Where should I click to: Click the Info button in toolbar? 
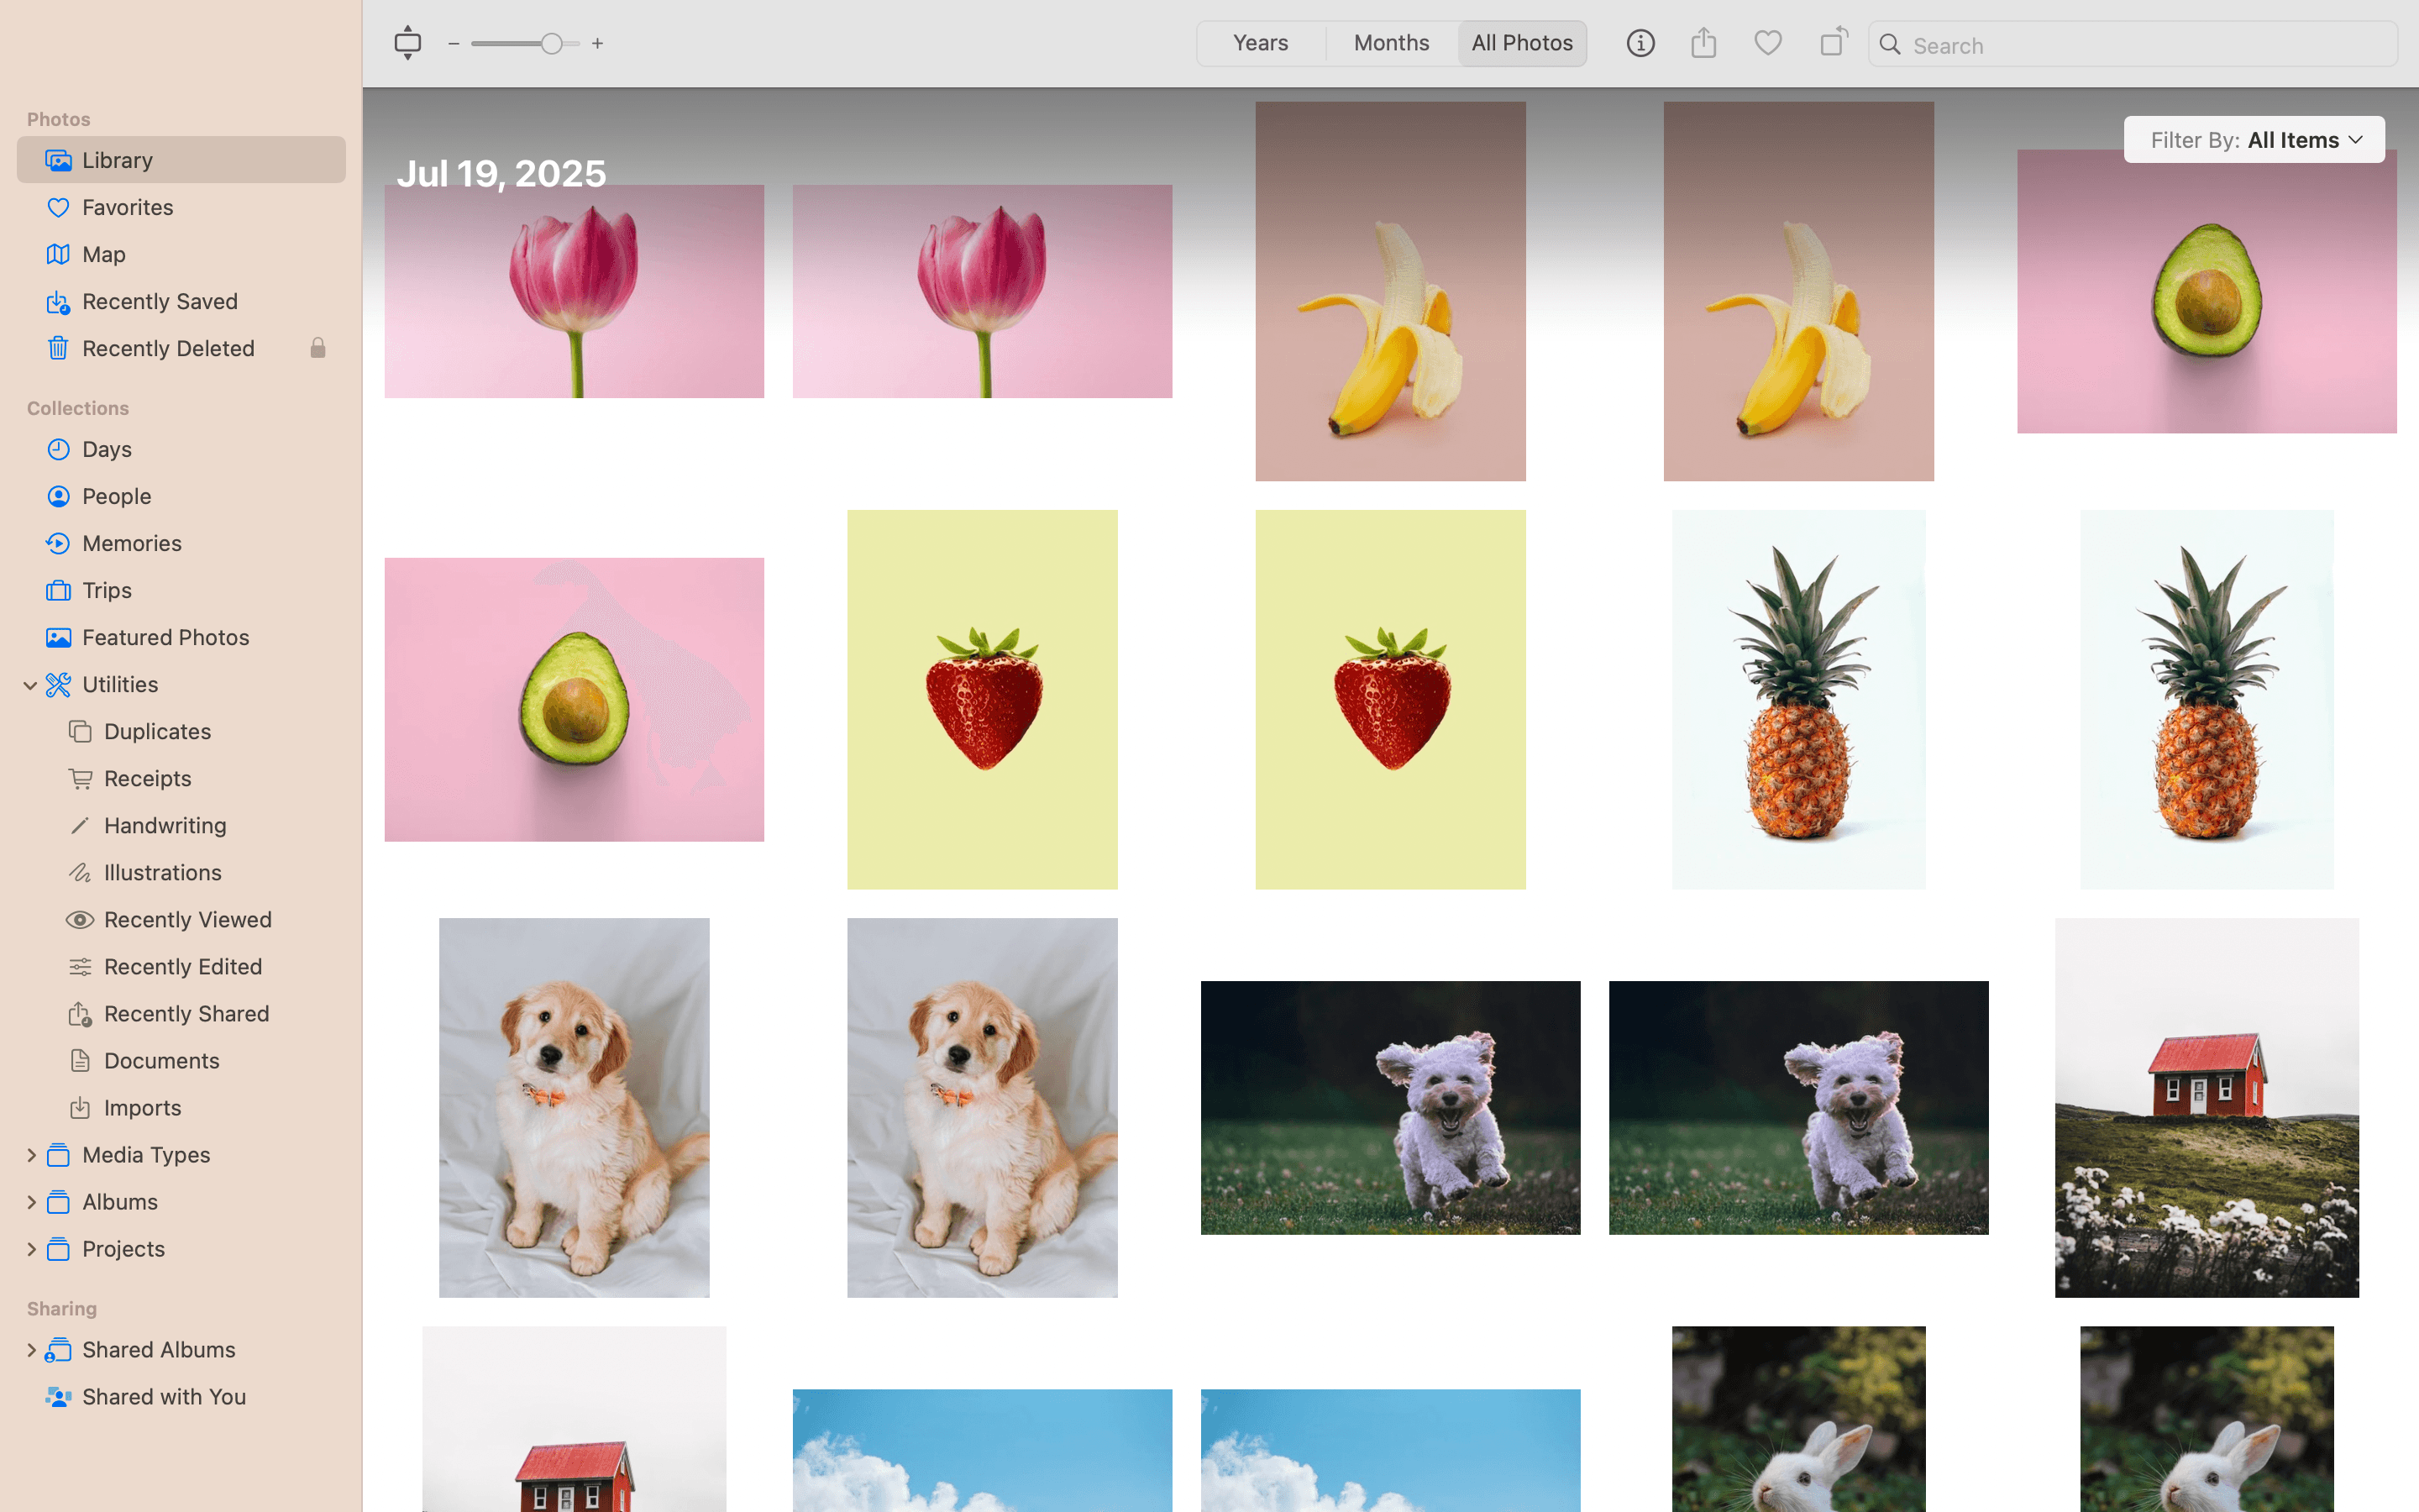(1640, 43)
